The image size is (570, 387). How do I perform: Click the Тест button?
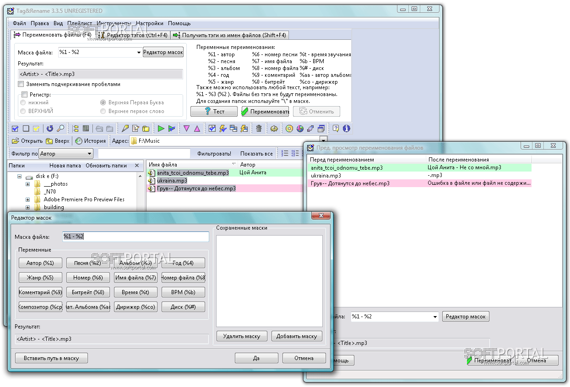coord(214,111)
